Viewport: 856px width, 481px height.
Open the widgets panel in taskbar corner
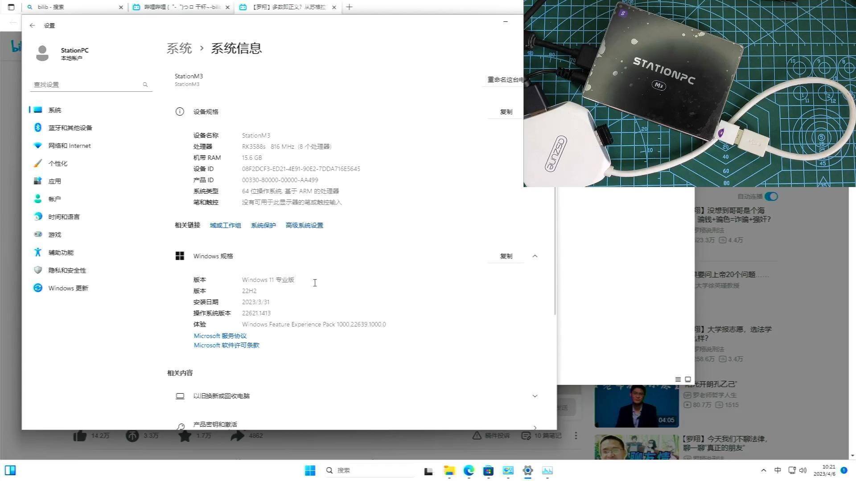tap(10, 470)
